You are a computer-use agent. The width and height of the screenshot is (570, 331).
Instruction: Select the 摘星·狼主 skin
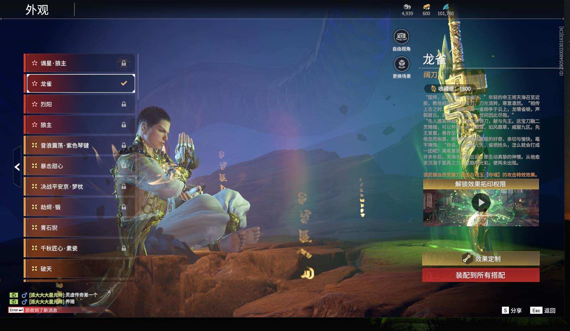pyautogui.click(x=79, y=63)
